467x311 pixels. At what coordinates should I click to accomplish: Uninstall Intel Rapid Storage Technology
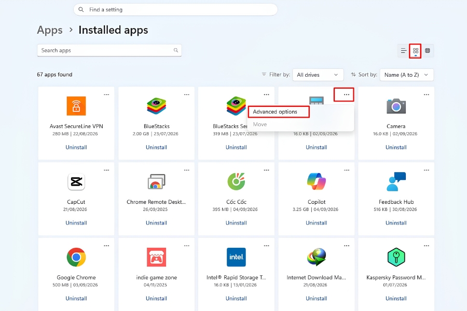point(236,299)
